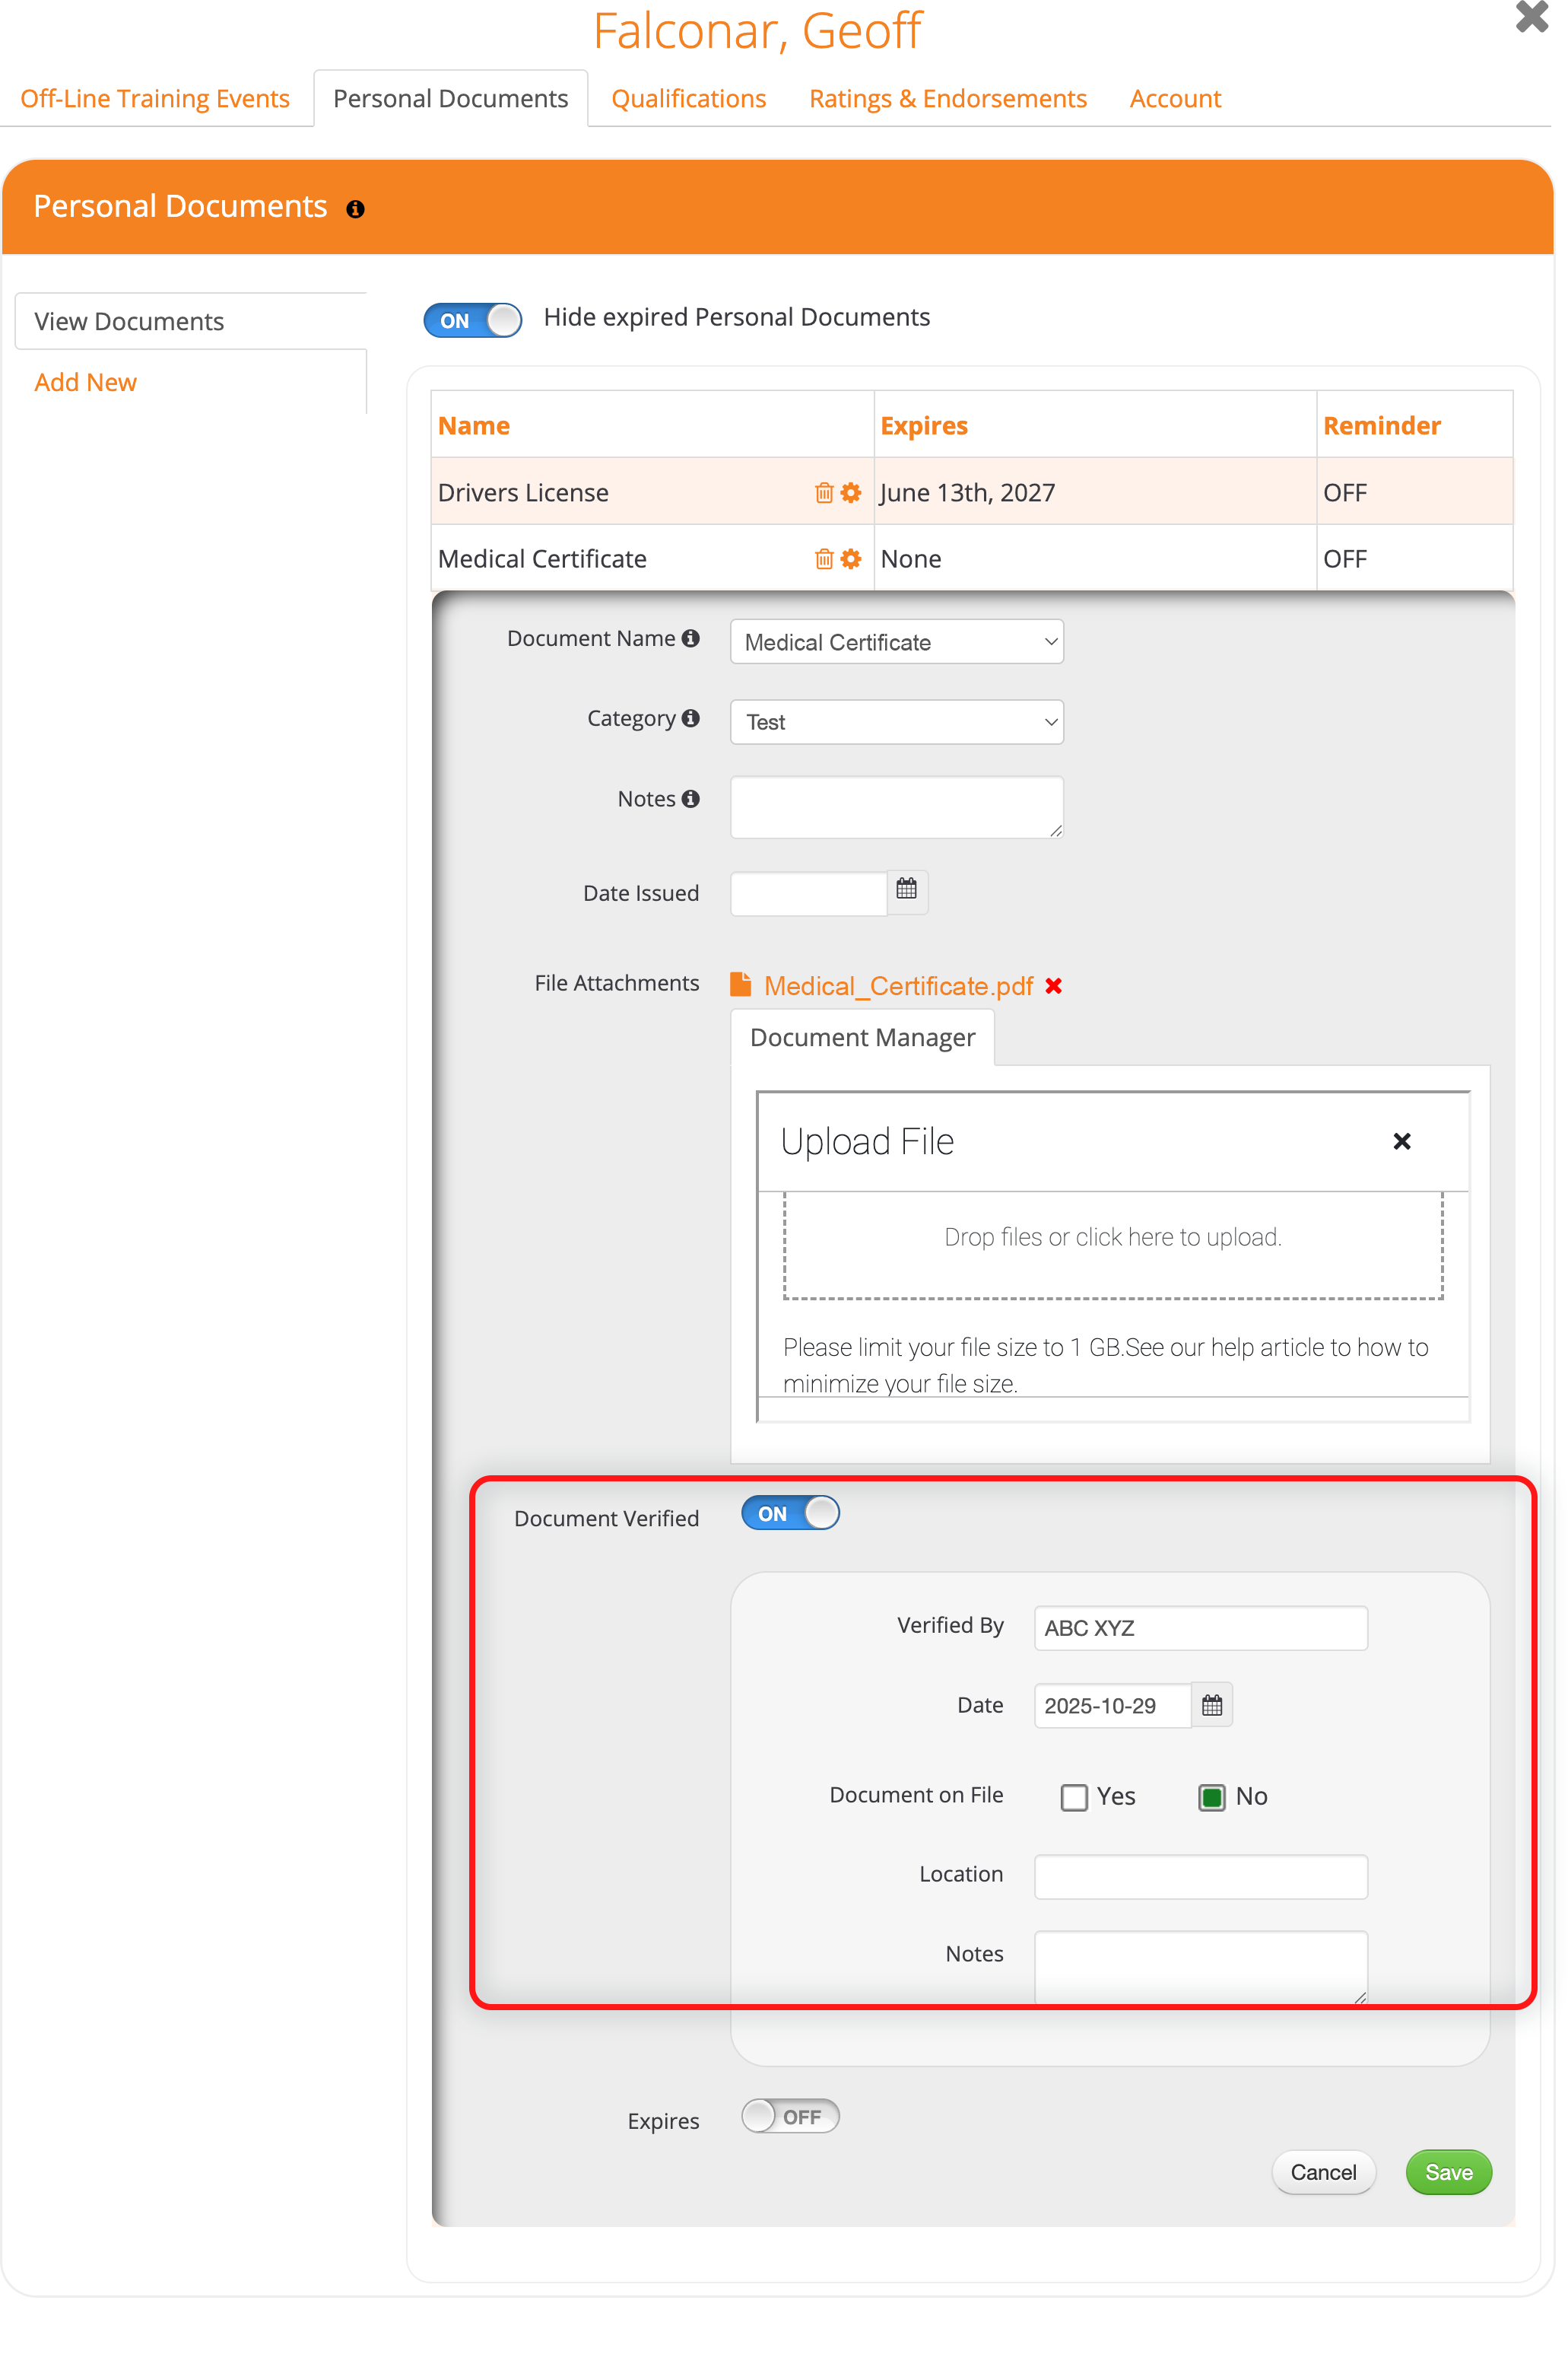The image size is (1568, 2367).
Task: Click the Location input field
Action: 1200,1875
